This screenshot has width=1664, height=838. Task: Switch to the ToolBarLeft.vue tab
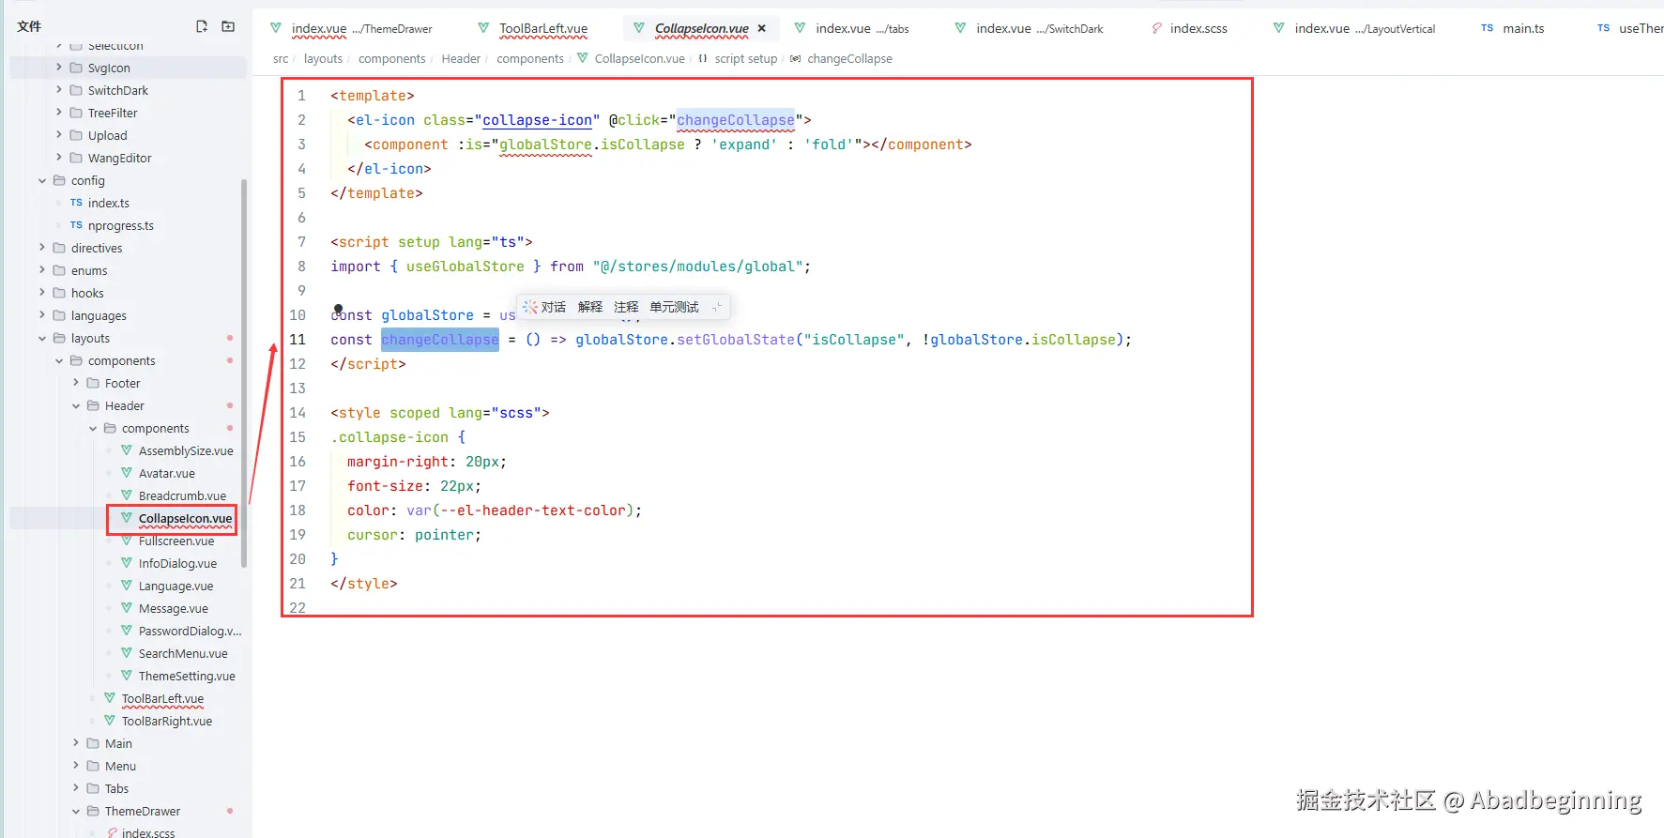click(x=533, y=28)
